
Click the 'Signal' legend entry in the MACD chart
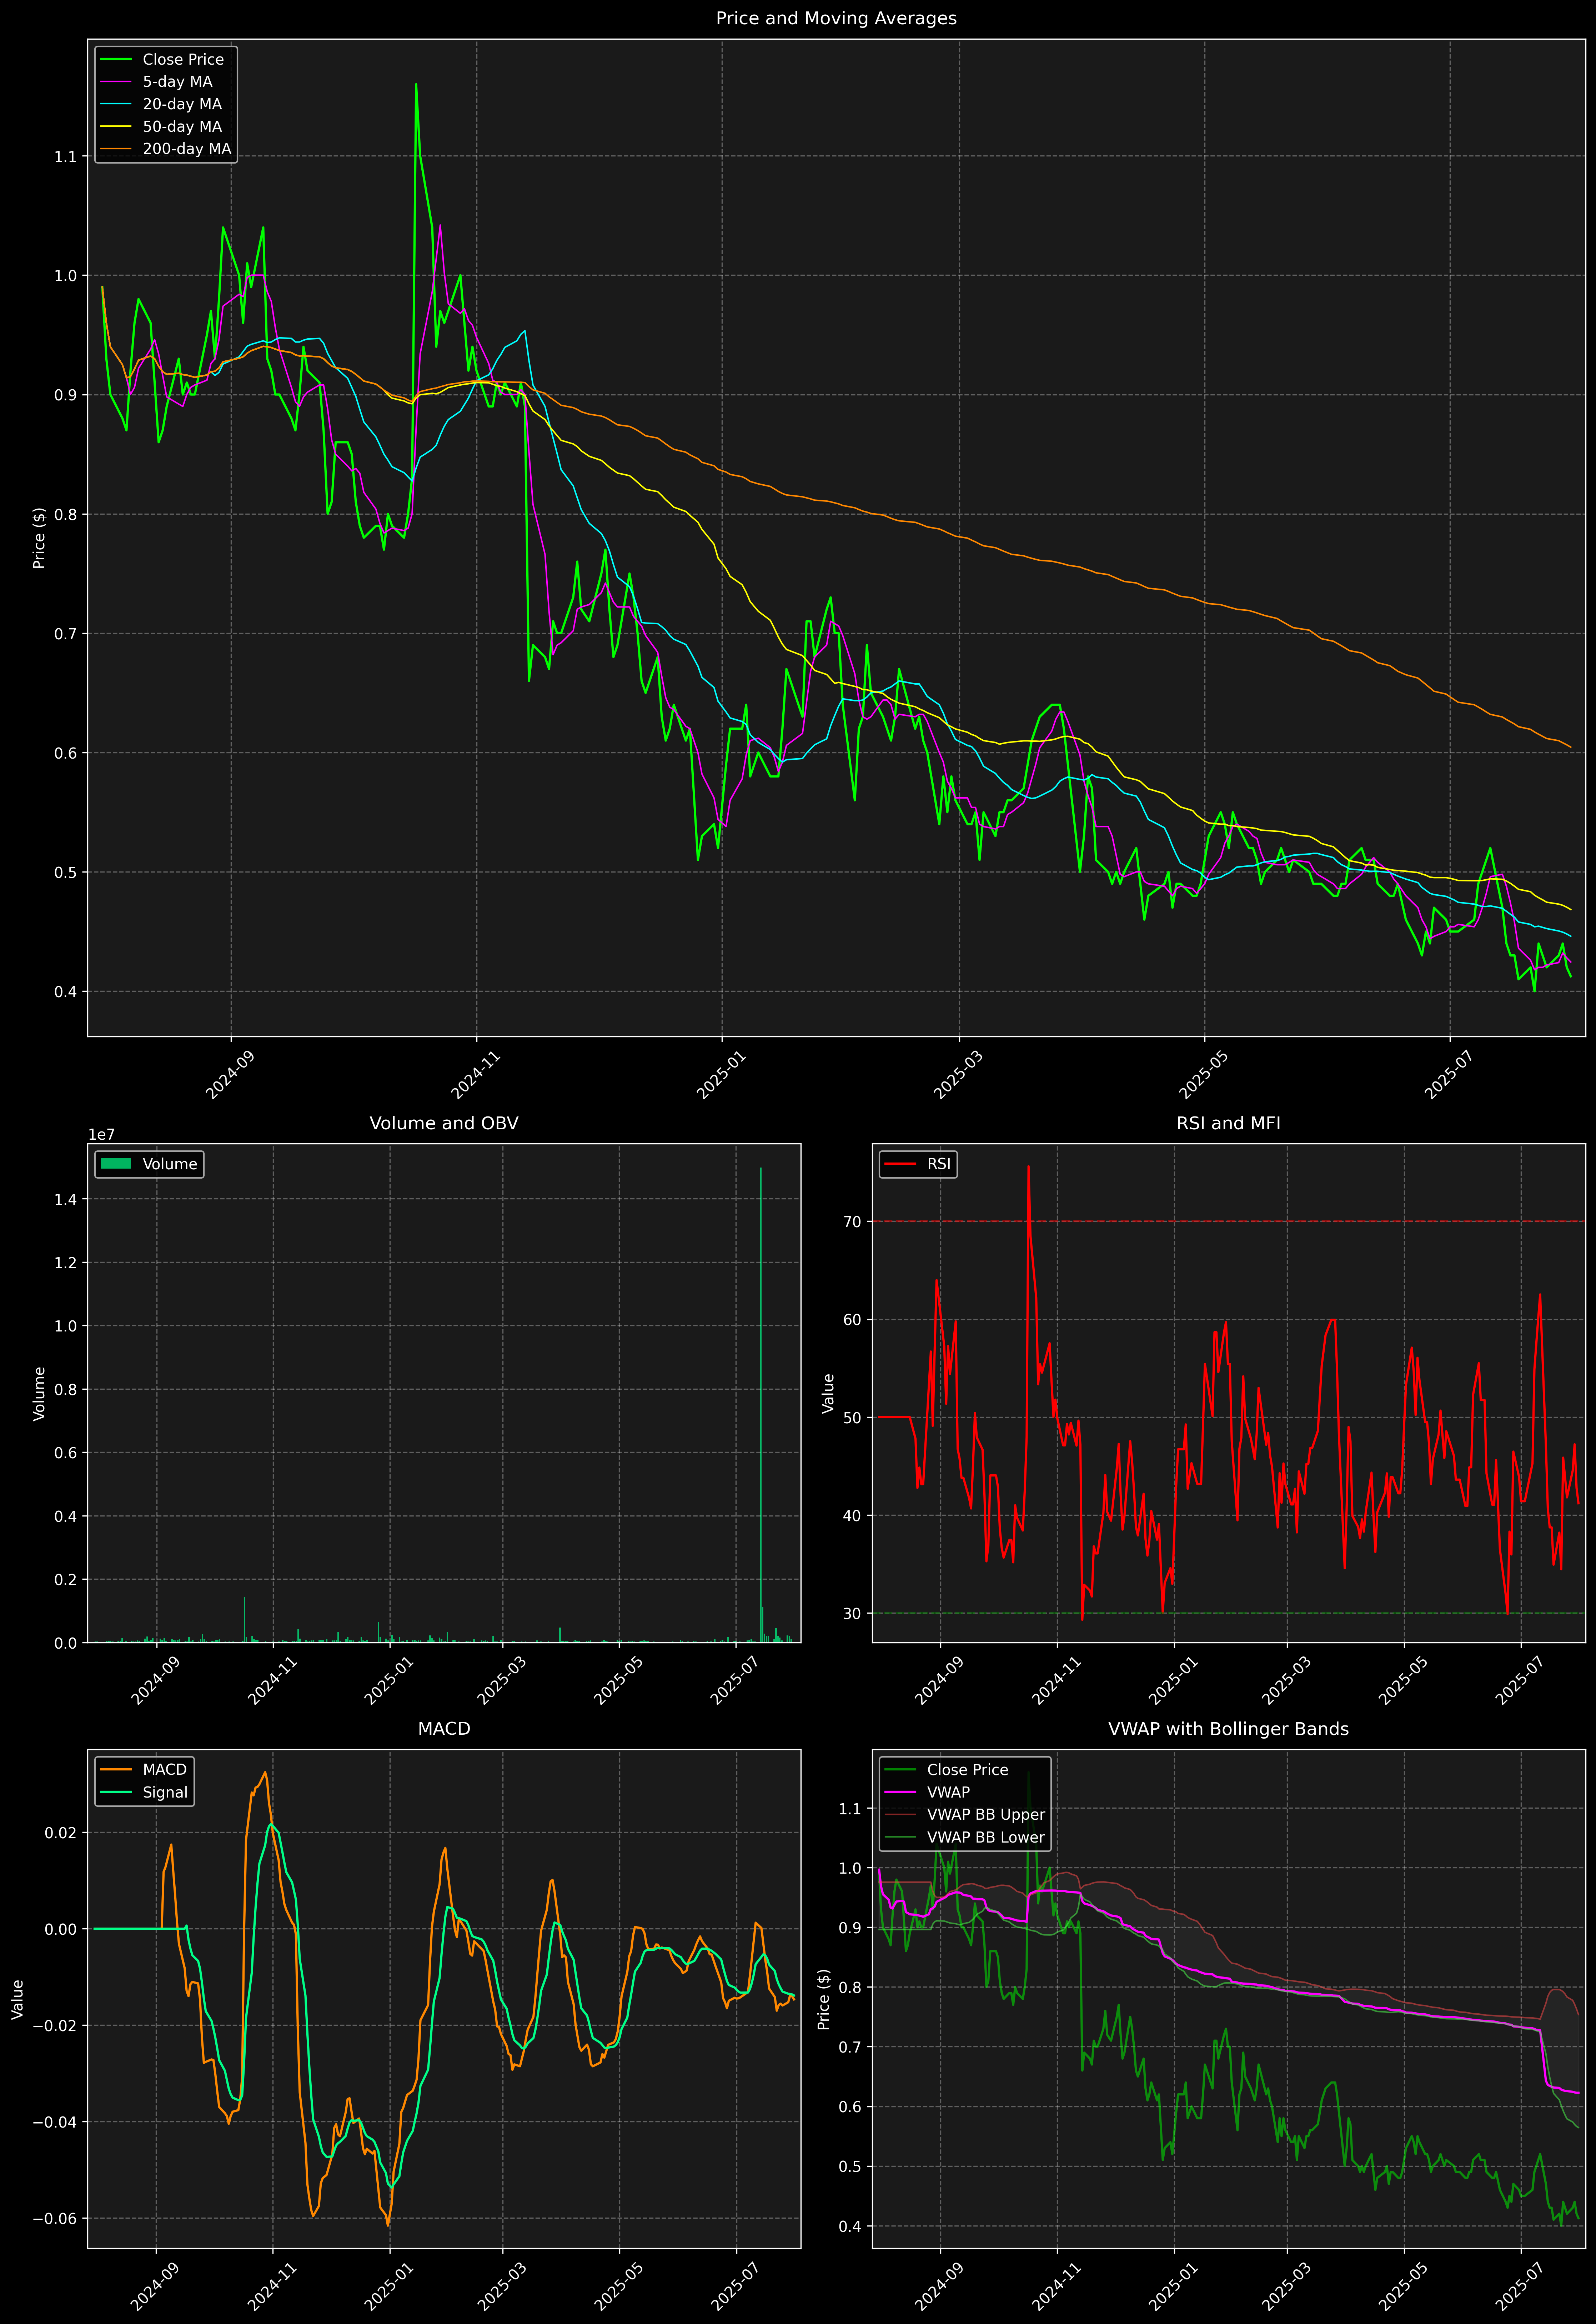pyautogui.click(x=165, y=1792)
